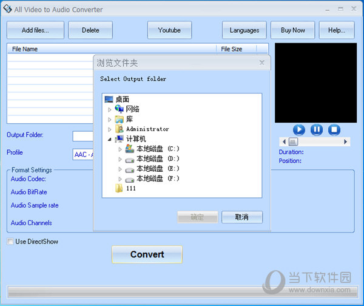Enable the Use DirectShow checkbox
The width and height of the screenshot is (364, 306).
tap(10, 242)
